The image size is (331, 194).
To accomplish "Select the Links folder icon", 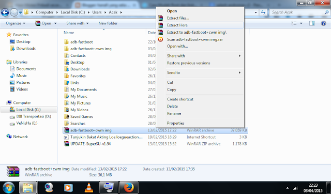I will (67, 83).
